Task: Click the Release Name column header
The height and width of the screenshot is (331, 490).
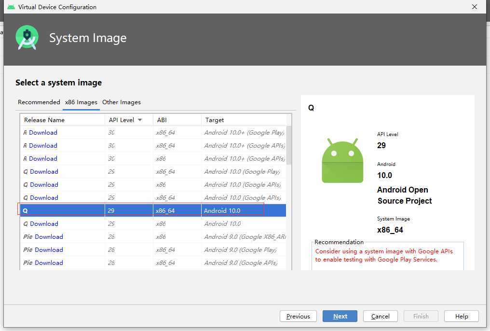Action: click(x=44, y=120)
